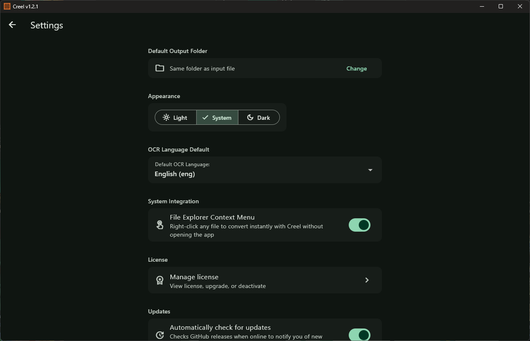The image size is (530, 341).
Task: Click the checkmark icon on System option
Action: [x=205, y=117]
